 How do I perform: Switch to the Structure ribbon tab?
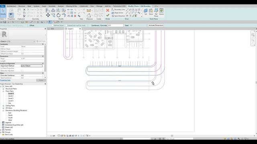22,6
